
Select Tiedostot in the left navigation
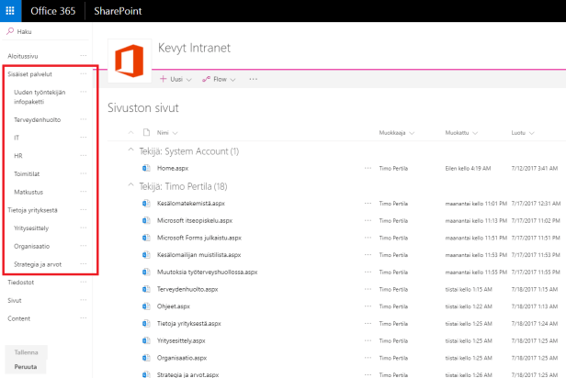pyautogui.click(x=21, y=283)
